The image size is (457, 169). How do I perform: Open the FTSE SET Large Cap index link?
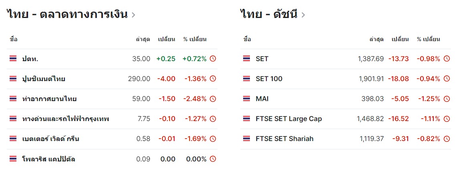point(289,119)
